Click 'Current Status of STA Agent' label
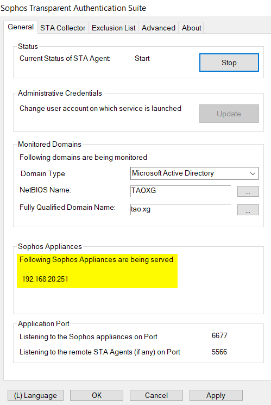The width and height of the screenshot is (271, 405). (65, 58)
